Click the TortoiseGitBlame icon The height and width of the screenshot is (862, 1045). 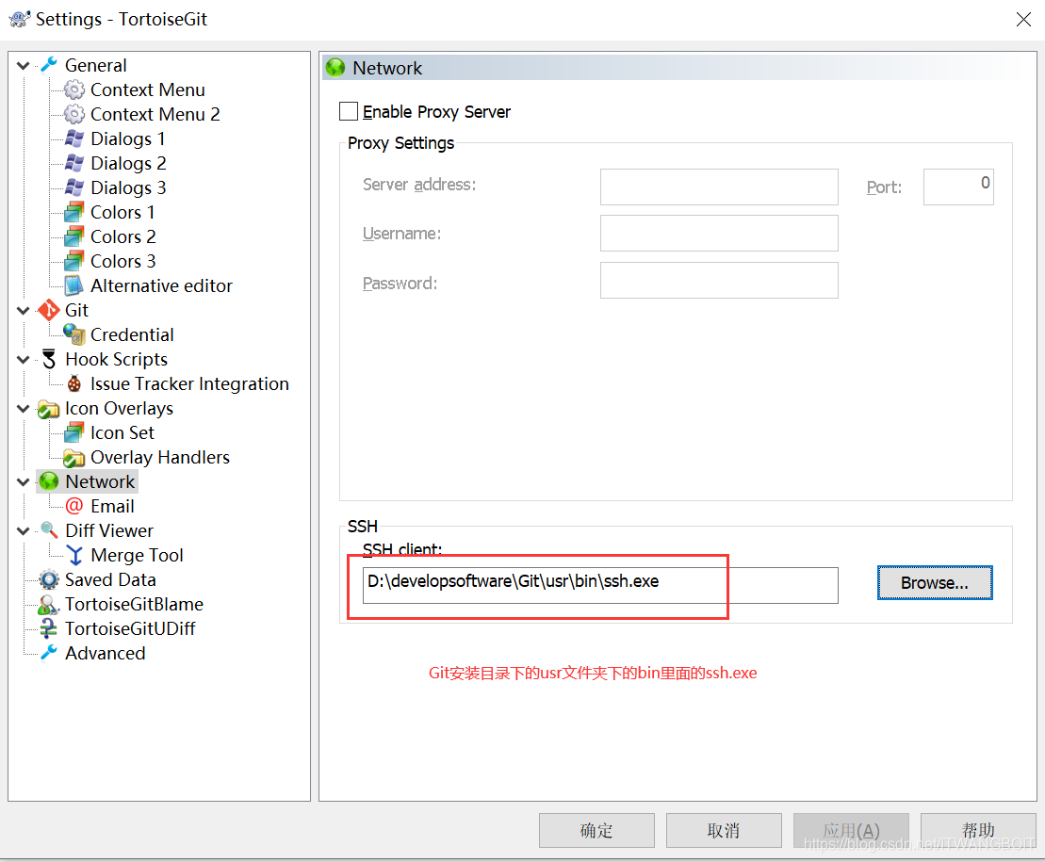pyautogui.click(x=49, y=604)
